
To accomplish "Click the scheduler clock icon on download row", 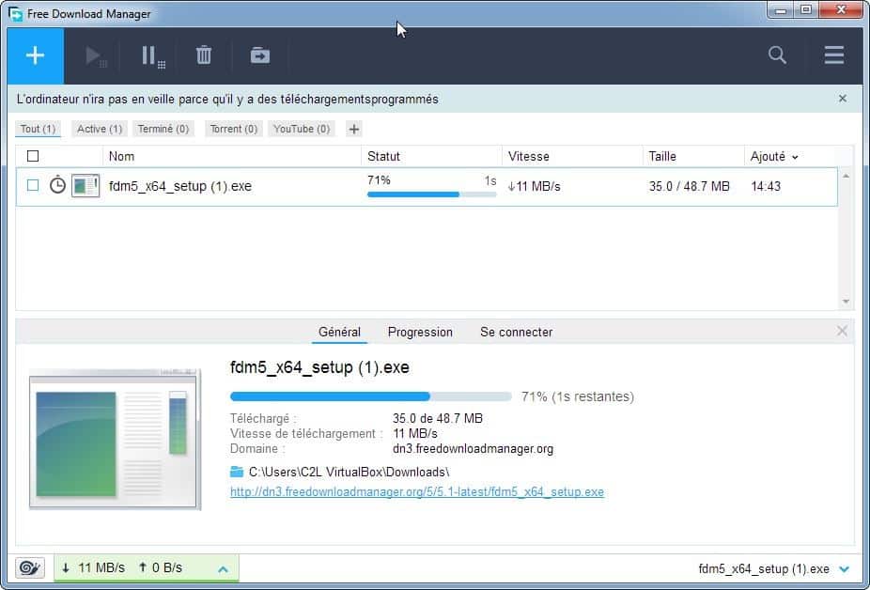I will [57, 185].
